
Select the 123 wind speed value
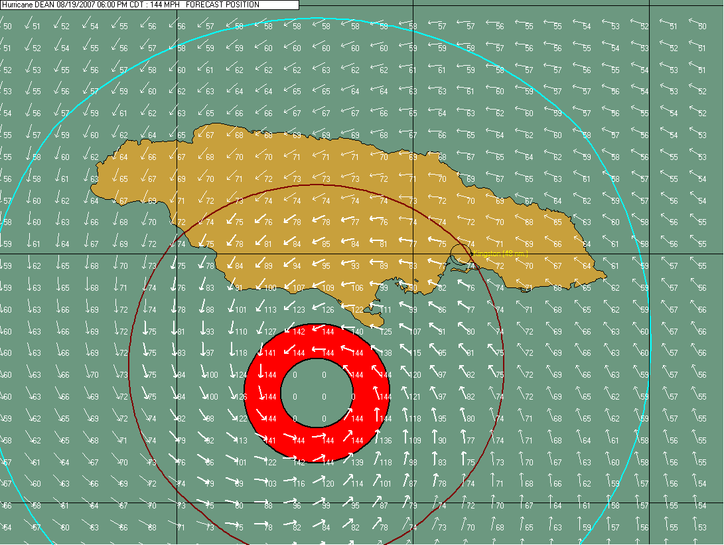click(299, 309)
